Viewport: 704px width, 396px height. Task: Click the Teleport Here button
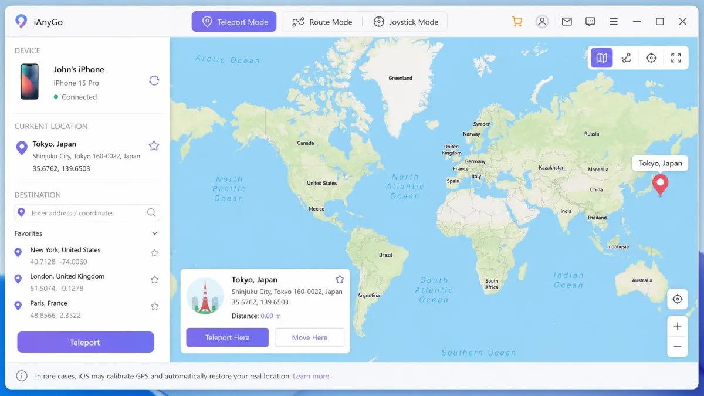point(227,337)
